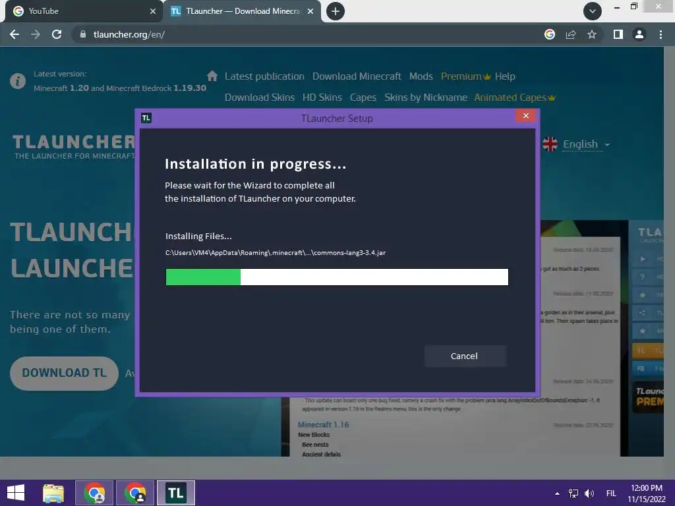Click the latest version info icon
675x506 pixels.
(18, 81)
